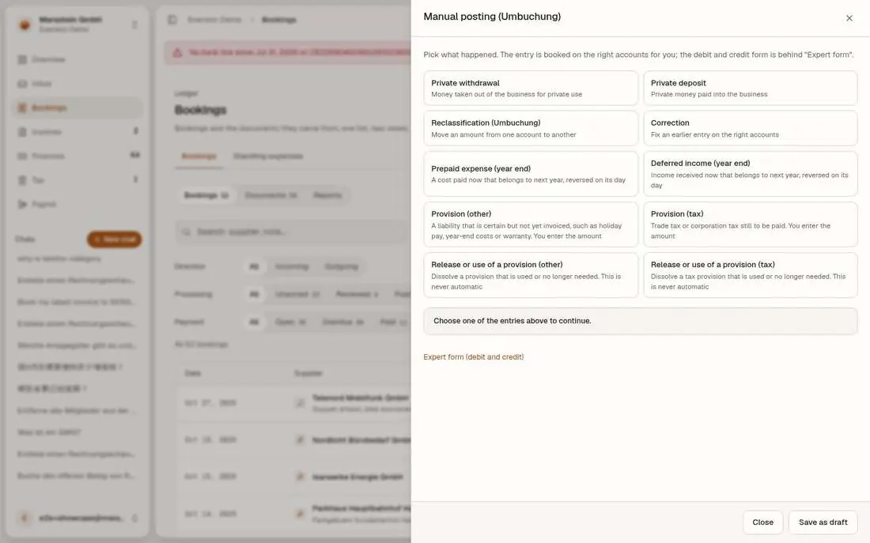
Task: Choose the Provision (tax) card
Action: tap(750, 224)
